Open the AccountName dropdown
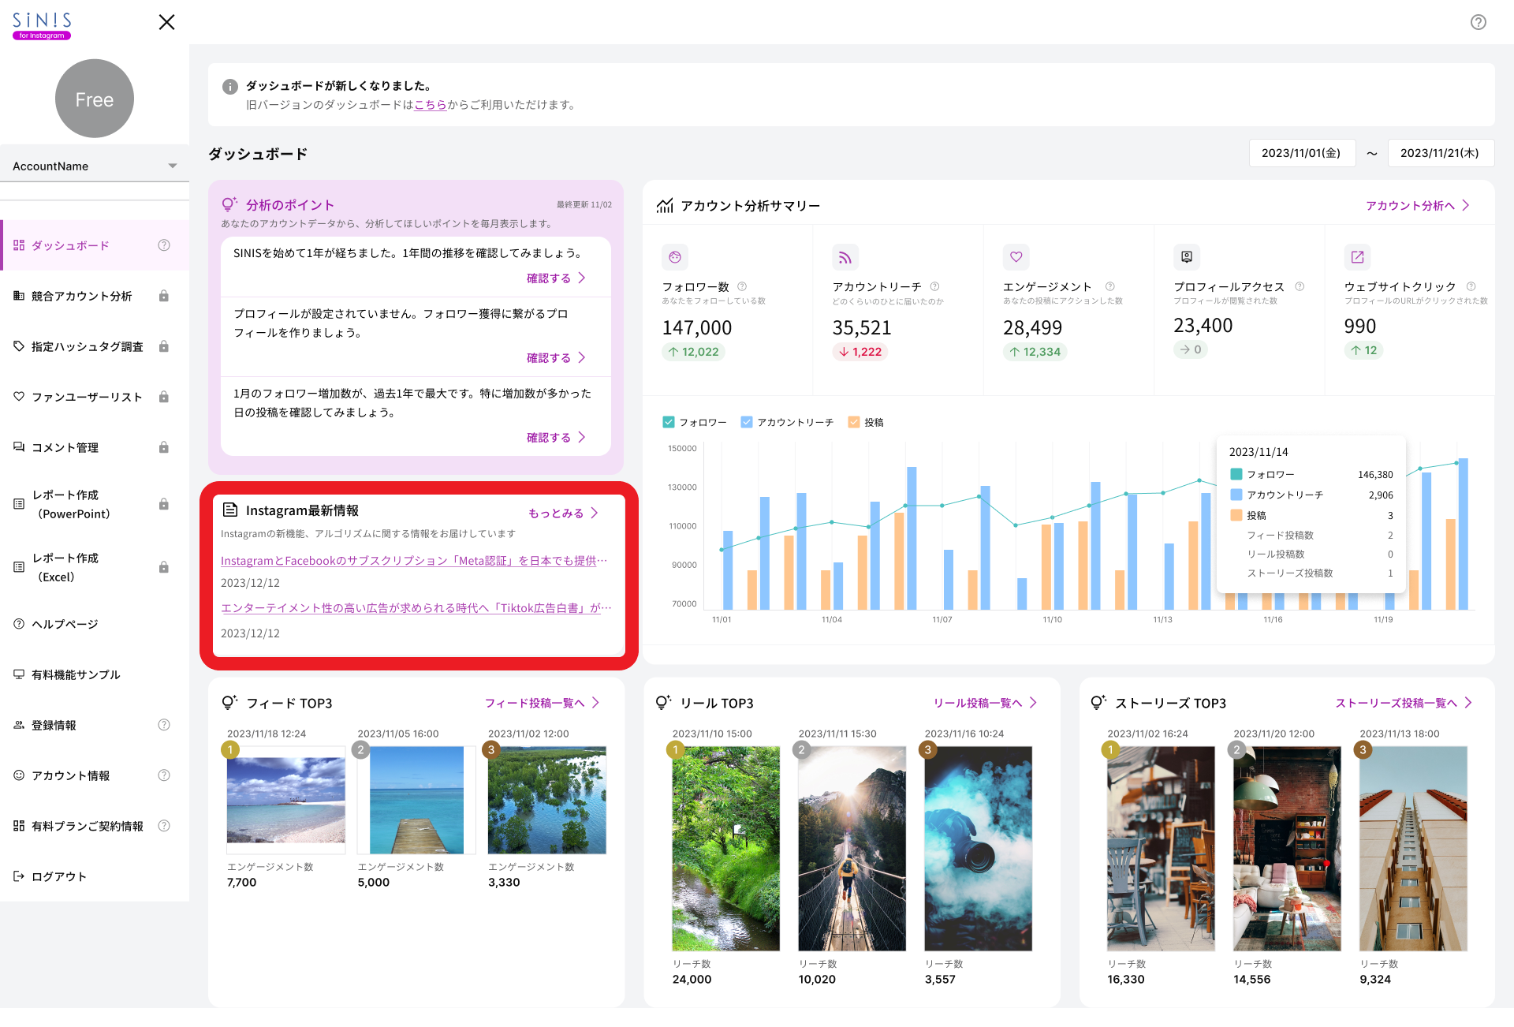This screenshot has width=1514, height=1027. 95,166
